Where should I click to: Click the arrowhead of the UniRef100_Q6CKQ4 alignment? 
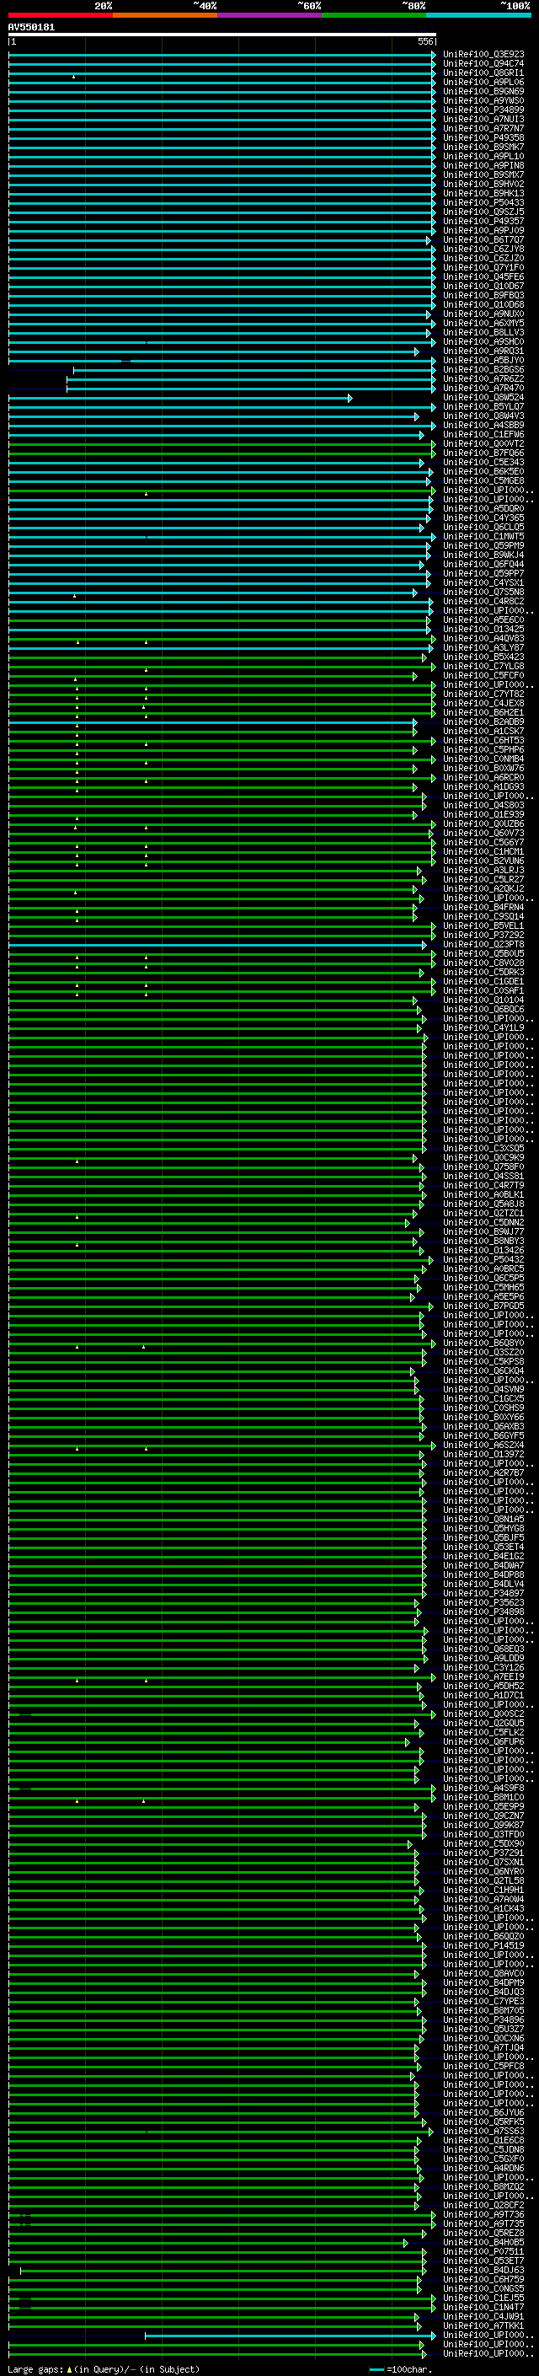pyautogui.click(x=413, y=1371)
